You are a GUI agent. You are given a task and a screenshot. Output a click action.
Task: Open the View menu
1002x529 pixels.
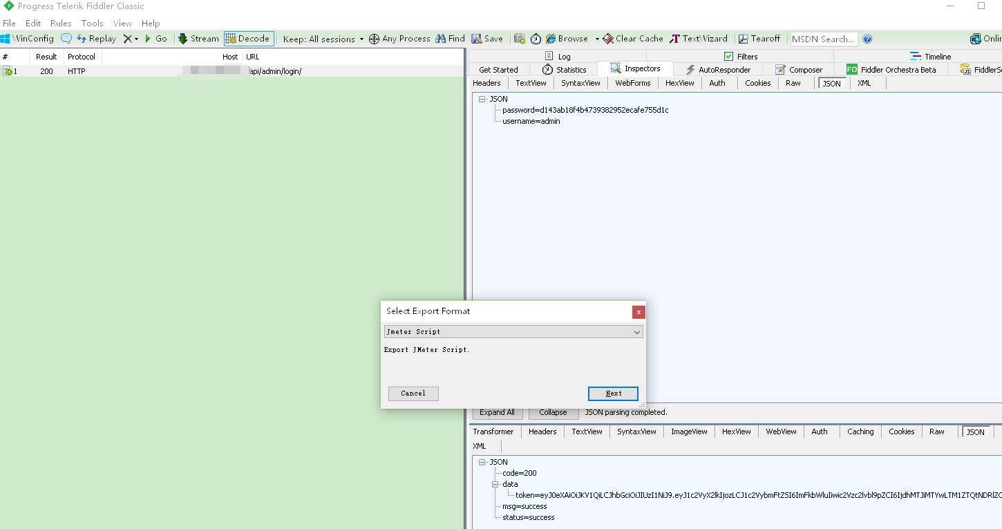coord(122,23)
